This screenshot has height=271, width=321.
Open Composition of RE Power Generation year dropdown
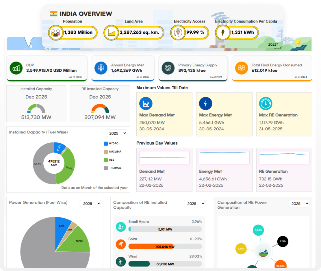click(x=298, y=203)
